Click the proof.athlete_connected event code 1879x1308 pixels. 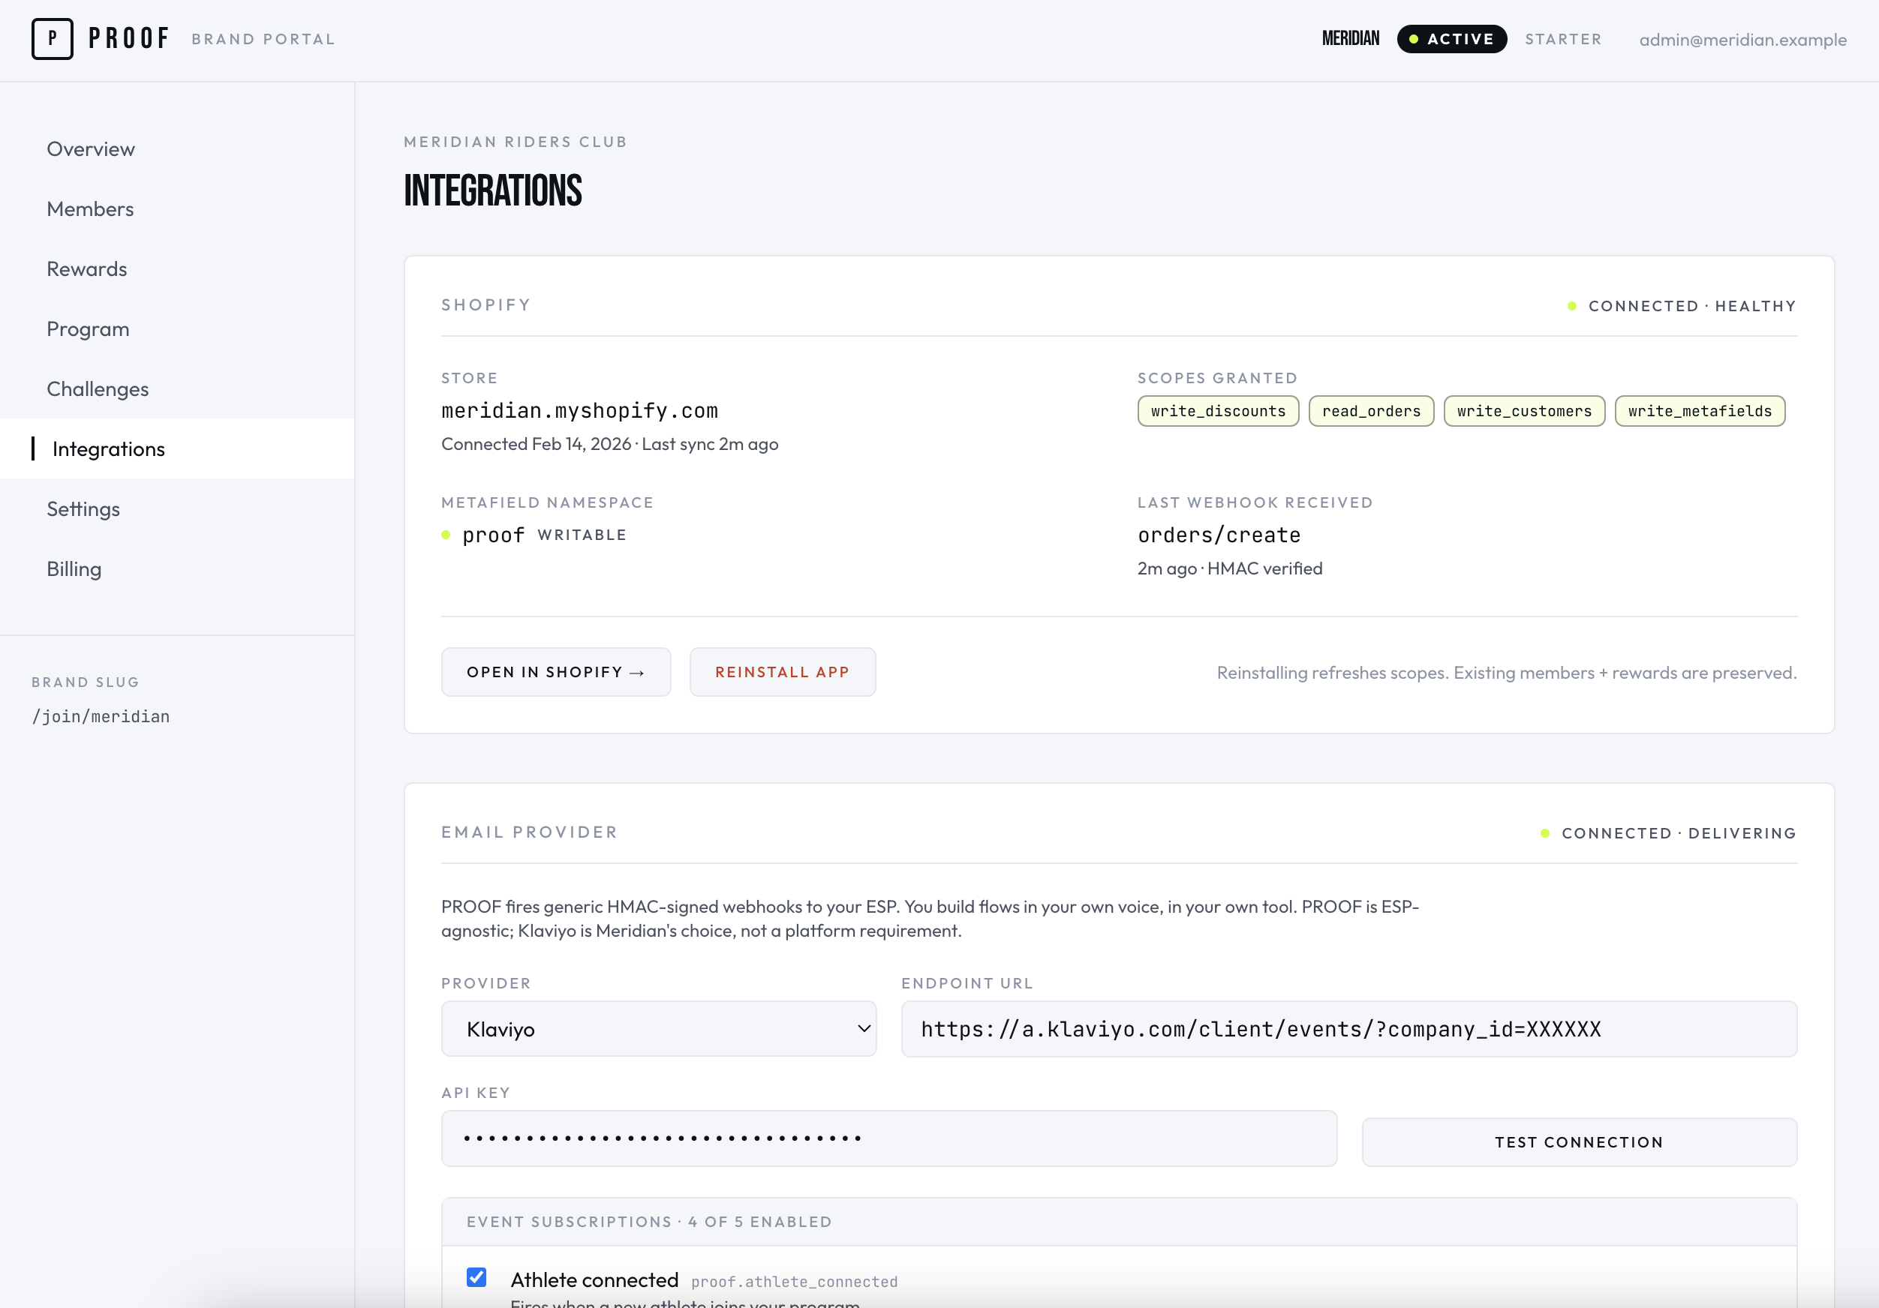coord(794,1282)
